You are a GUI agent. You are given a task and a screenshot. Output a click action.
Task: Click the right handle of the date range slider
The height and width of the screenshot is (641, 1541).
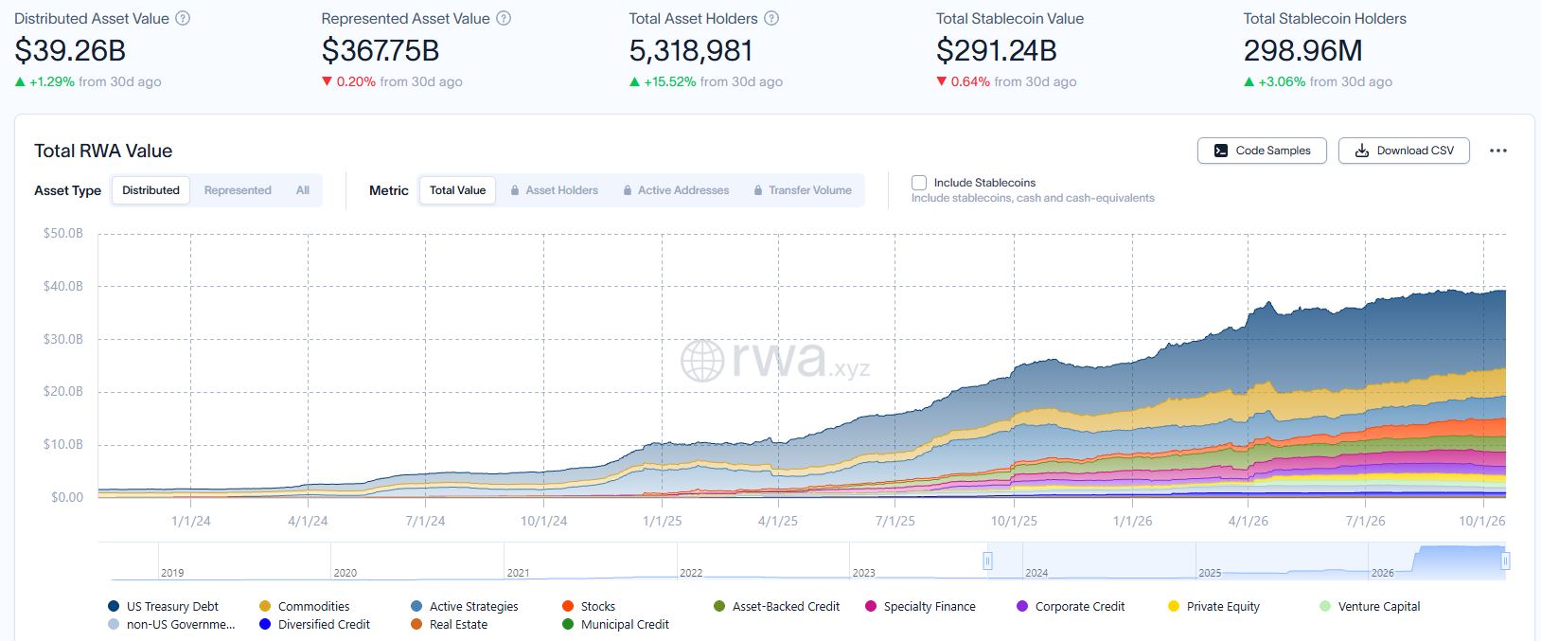[1505, 561]
